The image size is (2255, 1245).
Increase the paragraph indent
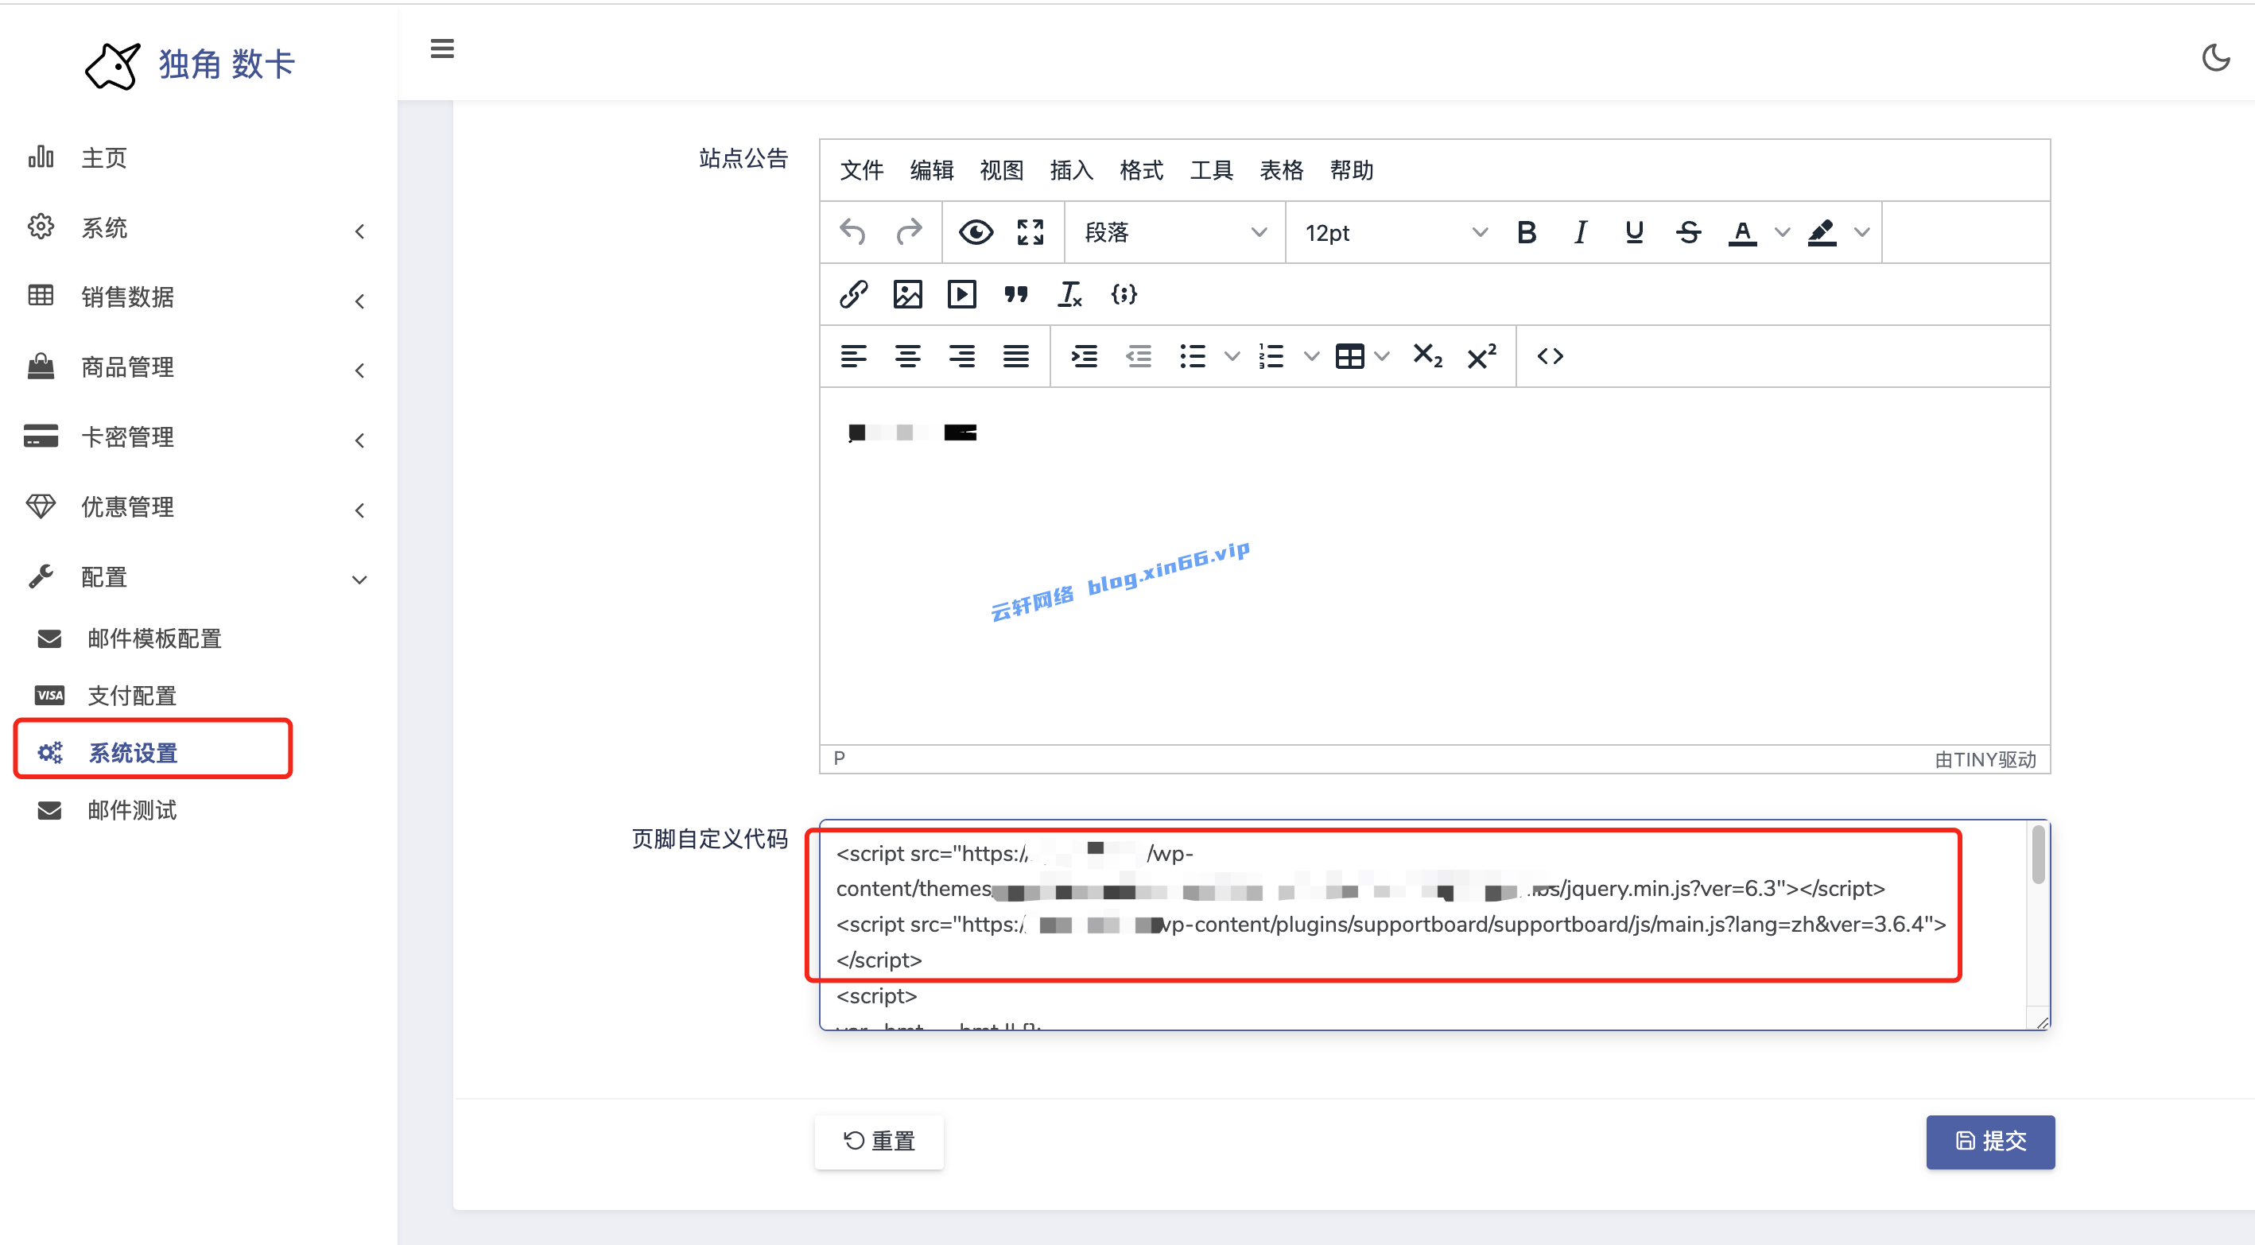1085,356
